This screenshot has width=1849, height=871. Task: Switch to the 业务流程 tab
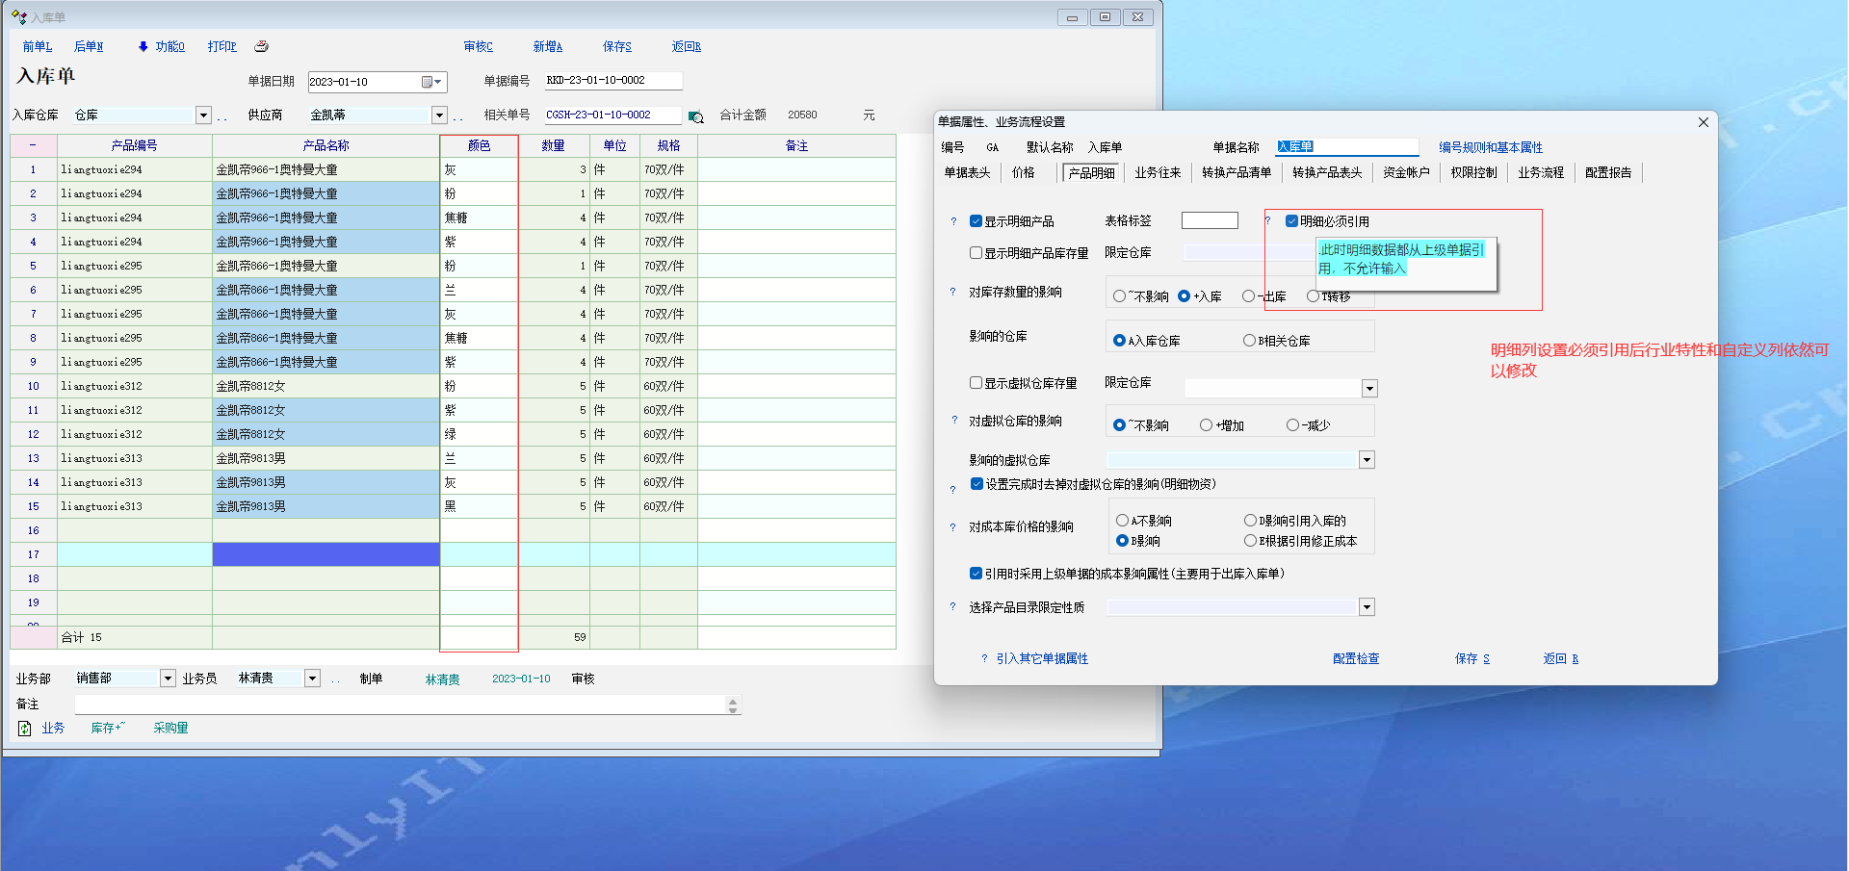point(1540,173)
